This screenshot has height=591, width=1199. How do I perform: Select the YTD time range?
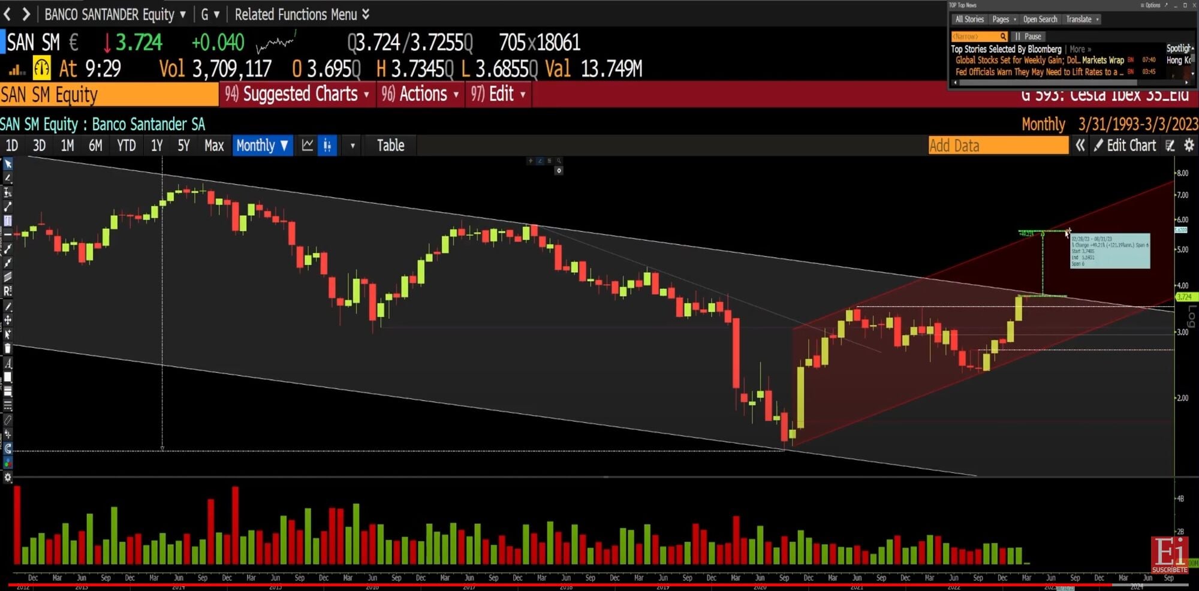pos(126,146)
